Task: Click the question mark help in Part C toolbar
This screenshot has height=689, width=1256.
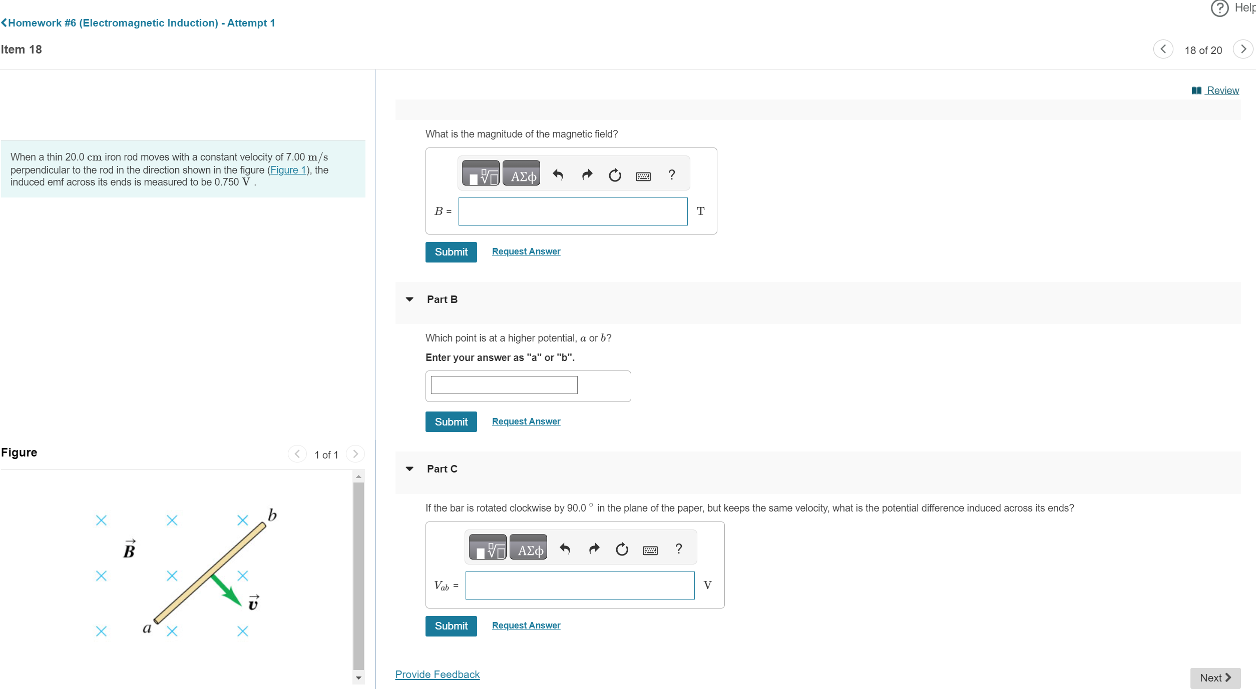Action: pyautogui.click(x=678, y=548)
